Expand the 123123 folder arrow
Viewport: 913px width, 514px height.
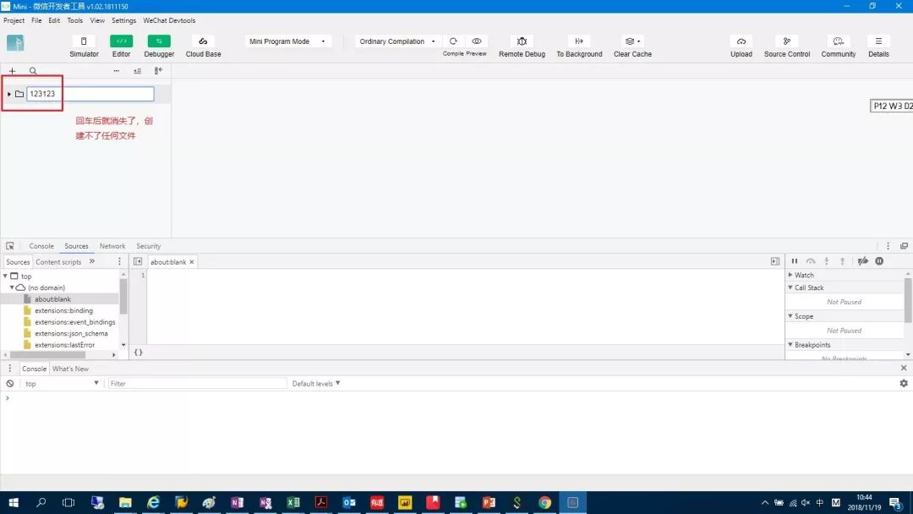click(8, 94)
